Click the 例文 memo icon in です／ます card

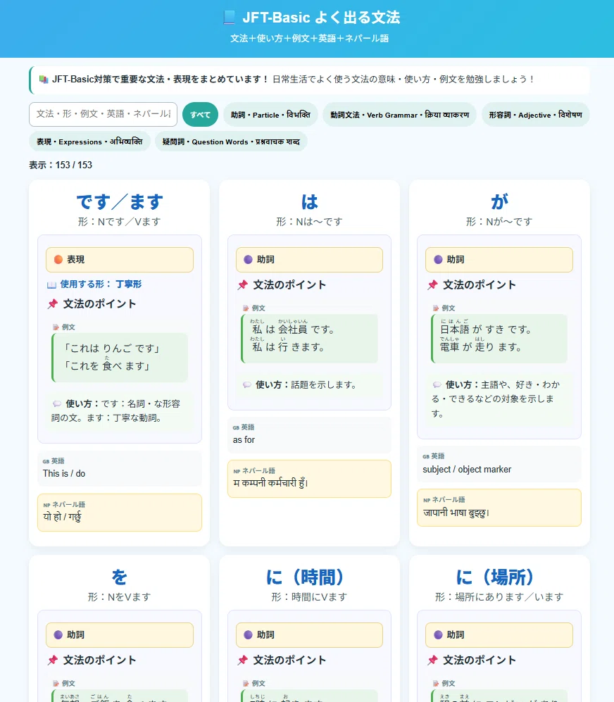56,327
